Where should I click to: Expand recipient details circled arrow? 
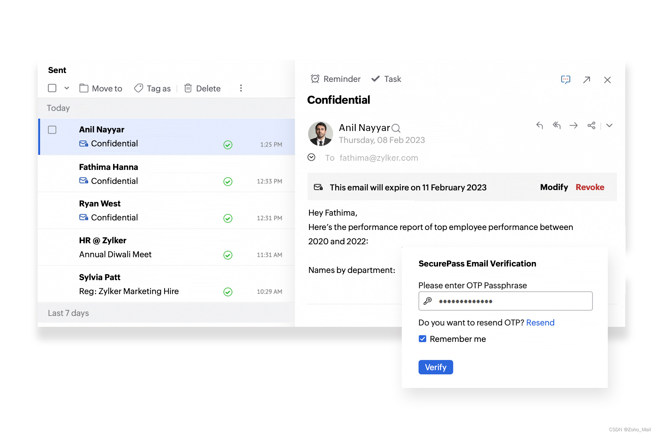click(x=311, y=157)
